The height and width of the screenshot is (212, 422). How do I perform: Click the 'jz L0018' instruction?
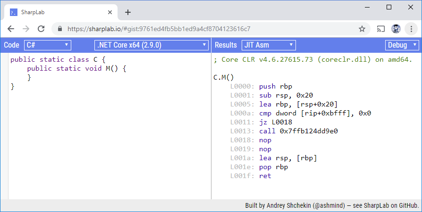276,122
